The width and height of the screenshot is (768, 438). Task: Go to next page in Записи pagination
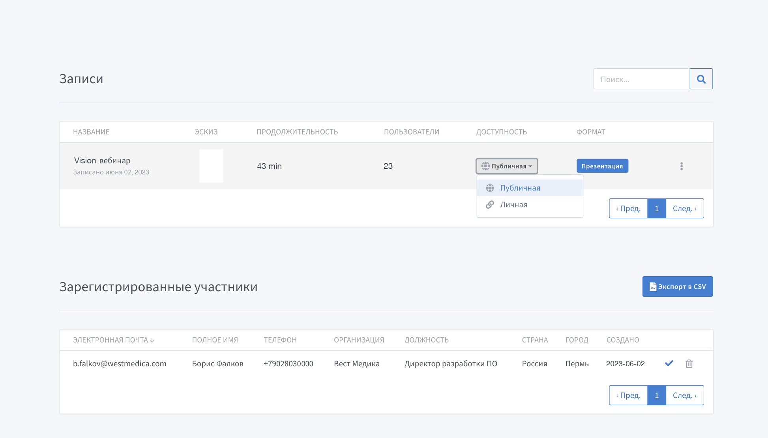(x=685, y=208)
